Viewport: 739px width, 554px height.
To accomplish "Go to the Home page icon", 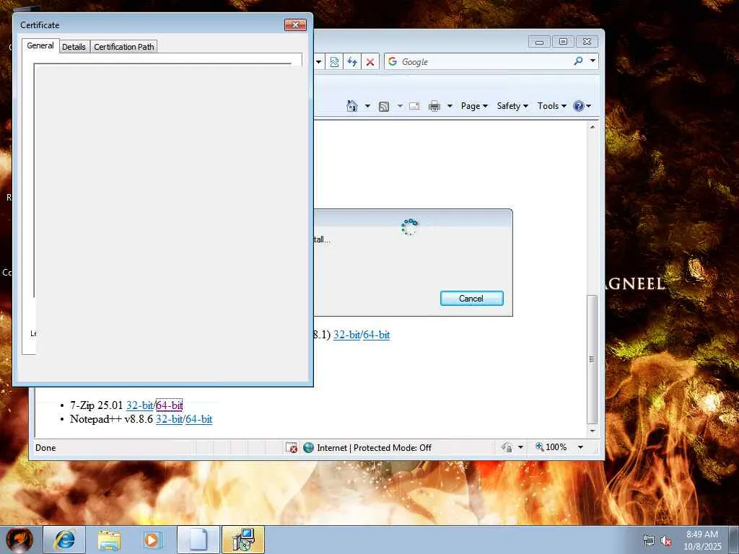I will (x=352, y=106).
